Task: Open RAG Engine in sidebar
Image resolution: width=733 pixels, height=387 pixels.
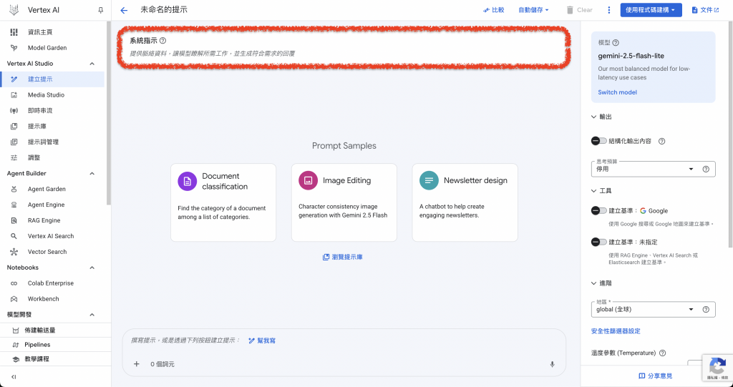Action: click(52, 220)
